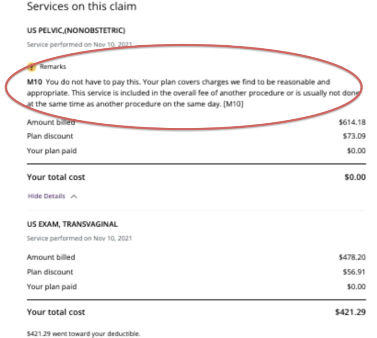Click the first Your plan paid label
This screenshot has height=338, width=377.
click(52, 151)
